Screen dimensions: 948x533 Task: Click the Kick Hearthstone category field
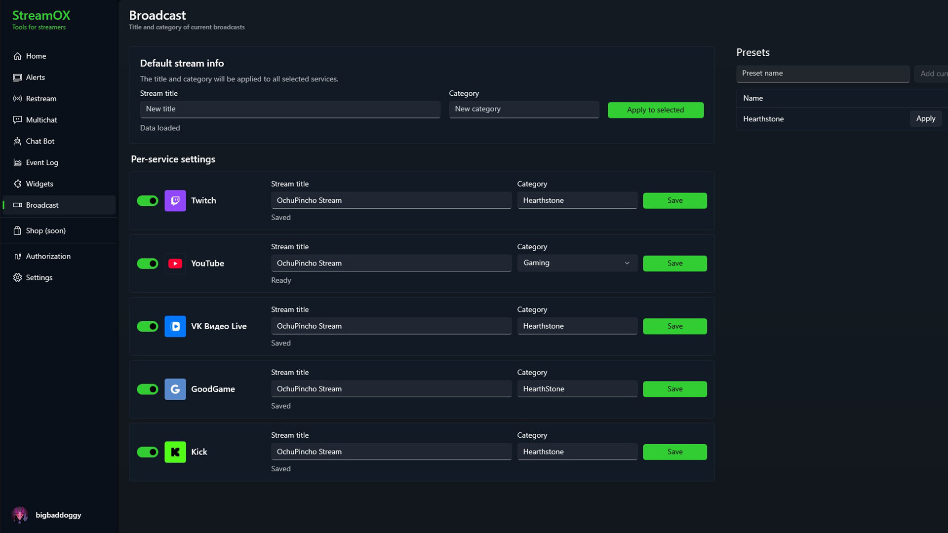click(x=577, y=452)
